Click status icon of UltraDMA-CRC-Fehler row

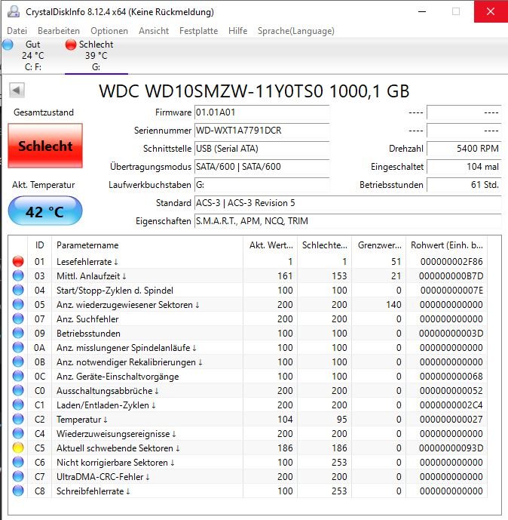click(x=18, y=476)
